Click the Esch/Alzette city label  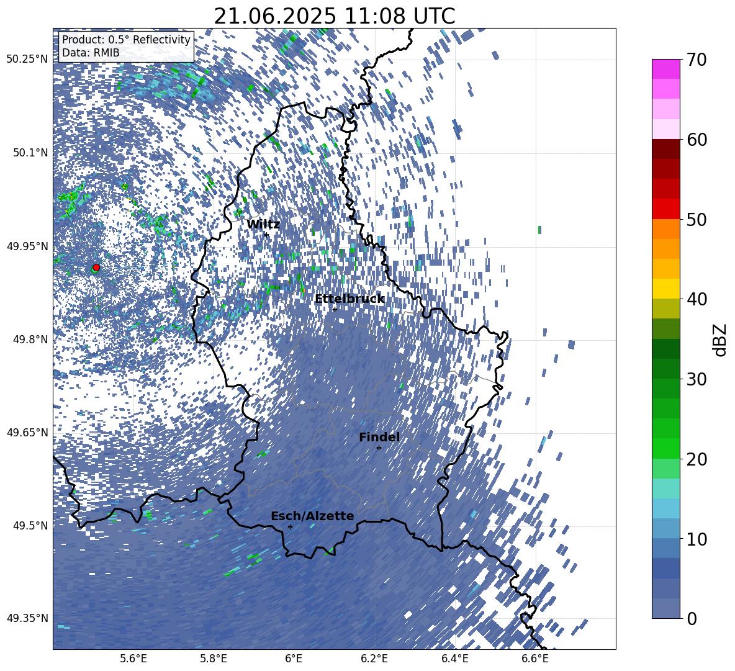point(312,516)
